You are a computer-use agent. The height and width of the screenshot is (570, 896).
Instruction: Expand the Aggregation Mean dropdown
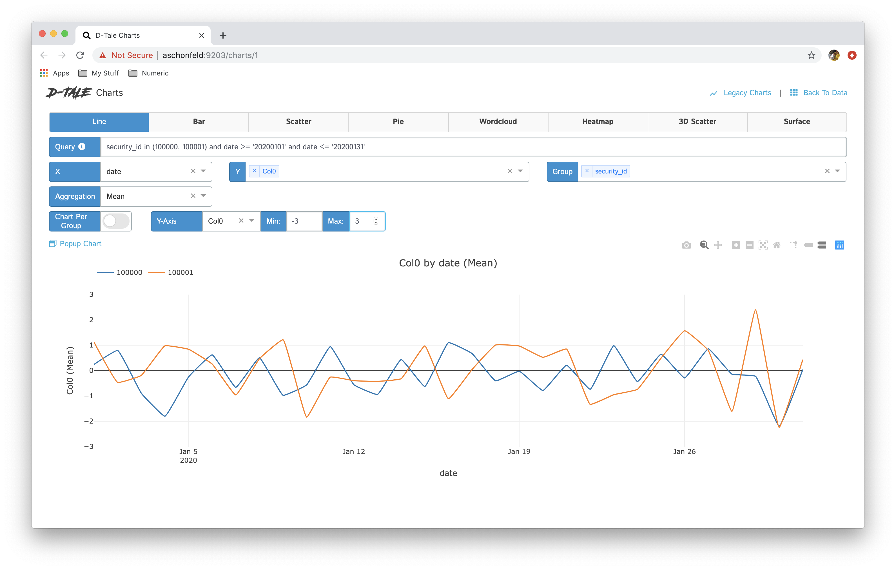pos(203,196)
